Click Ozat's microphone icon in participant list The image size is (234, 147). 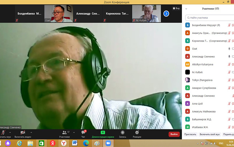tap(229, 49)
